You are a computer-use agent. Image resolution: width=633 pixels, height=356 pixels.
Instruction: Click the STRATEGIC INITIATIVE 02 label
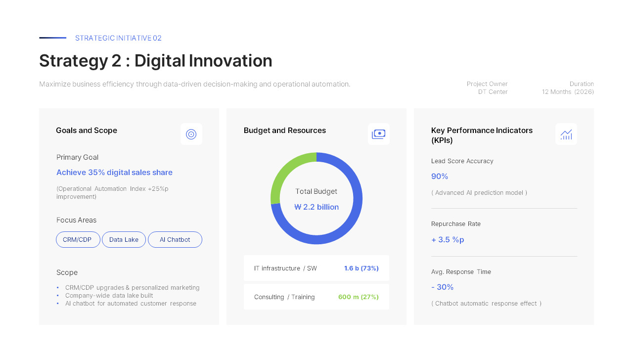click(x=118, y=38)
